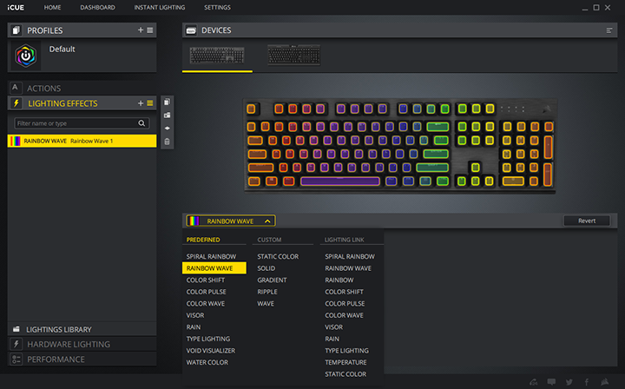Screen dimensions: 625x389
Task: Open the Facebook link icon
Action: (587, 381)
